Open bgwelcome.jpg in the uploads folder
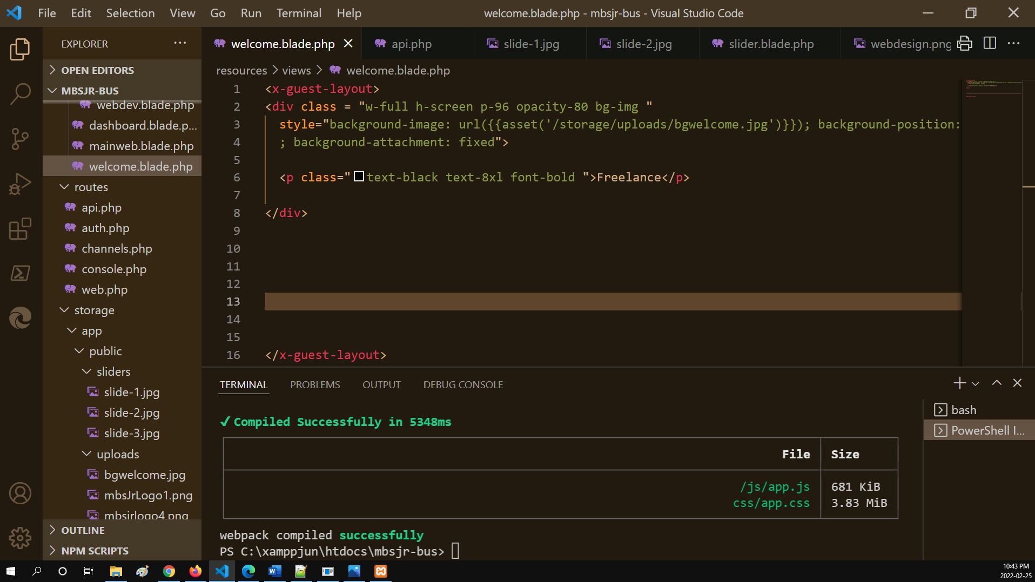 pyautogui.click(x=122, y=475)
